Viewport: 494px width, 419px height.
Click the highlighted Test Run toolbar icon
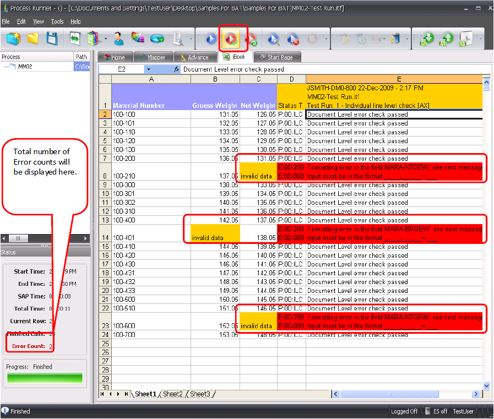tap(231, 39)
